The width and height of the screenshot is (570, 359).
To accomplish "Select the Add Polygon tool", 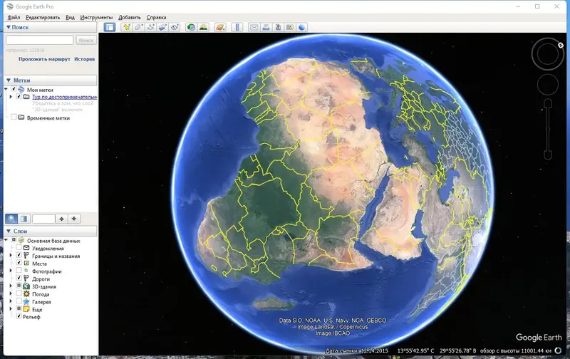I will point(138,27).
